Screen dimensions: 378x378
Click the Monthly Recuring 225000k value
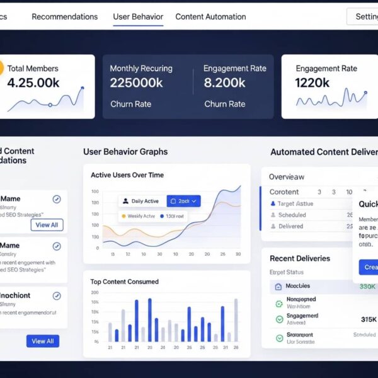[137, 83]
